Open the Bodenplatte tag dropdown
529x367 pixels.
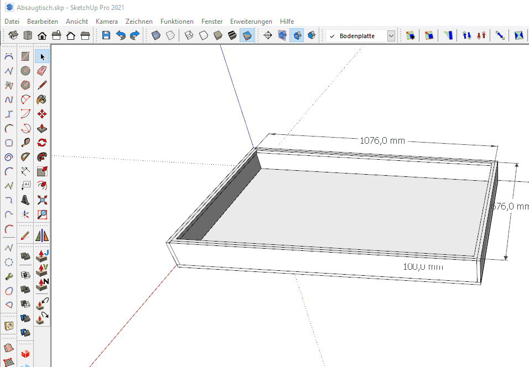[391, 36]
